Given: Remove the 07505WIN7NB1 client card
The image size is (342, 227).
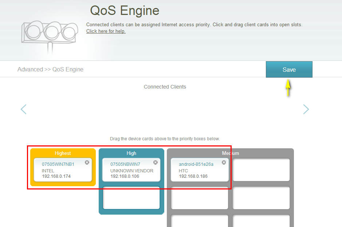Looking at the screenshot, I should [x=87, y=163].
